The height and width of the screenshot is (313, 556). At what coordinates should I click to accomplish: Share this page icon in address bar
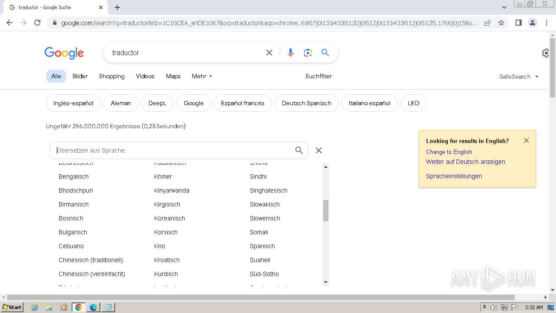pos(487,23)
